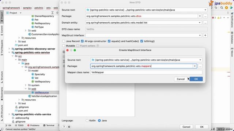Collapse model package node
This screenshot has width=234, height=131.
coord(26,71)
